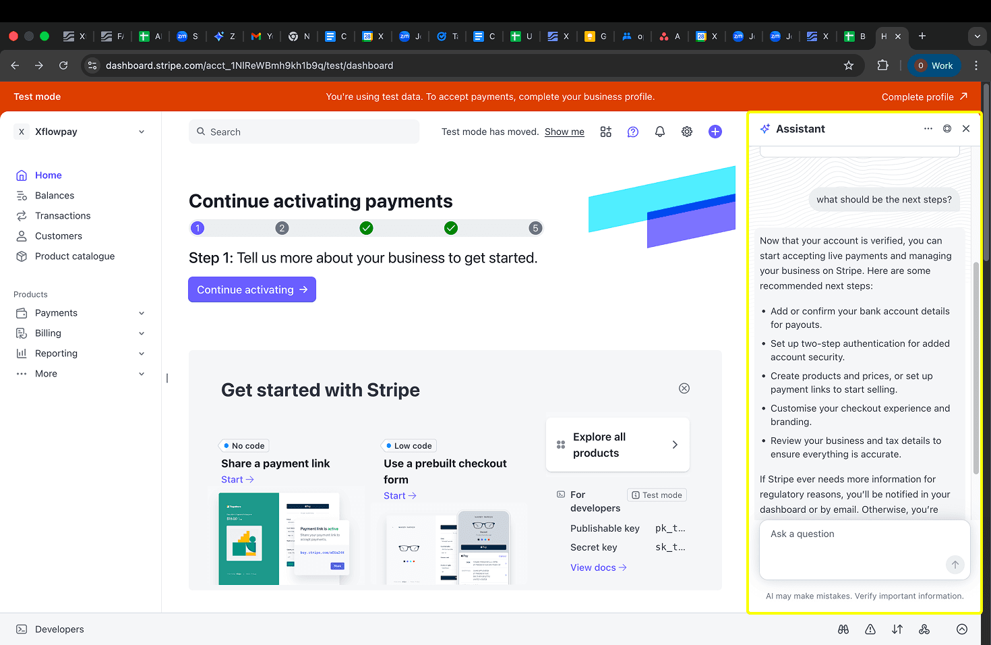Switch to the Google Tasks tab
This screenshot has width=991, height=645.
click(x=447, y=36)
